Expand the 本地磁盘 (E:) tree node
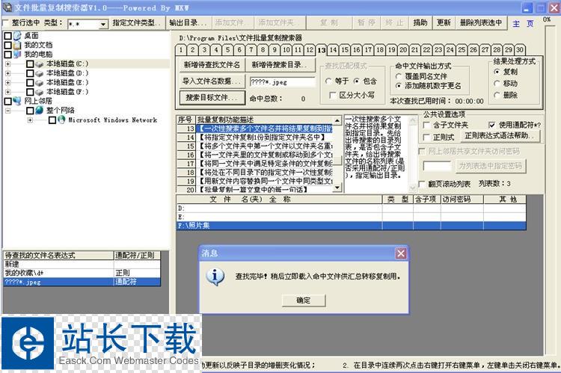 pos(8,83)
